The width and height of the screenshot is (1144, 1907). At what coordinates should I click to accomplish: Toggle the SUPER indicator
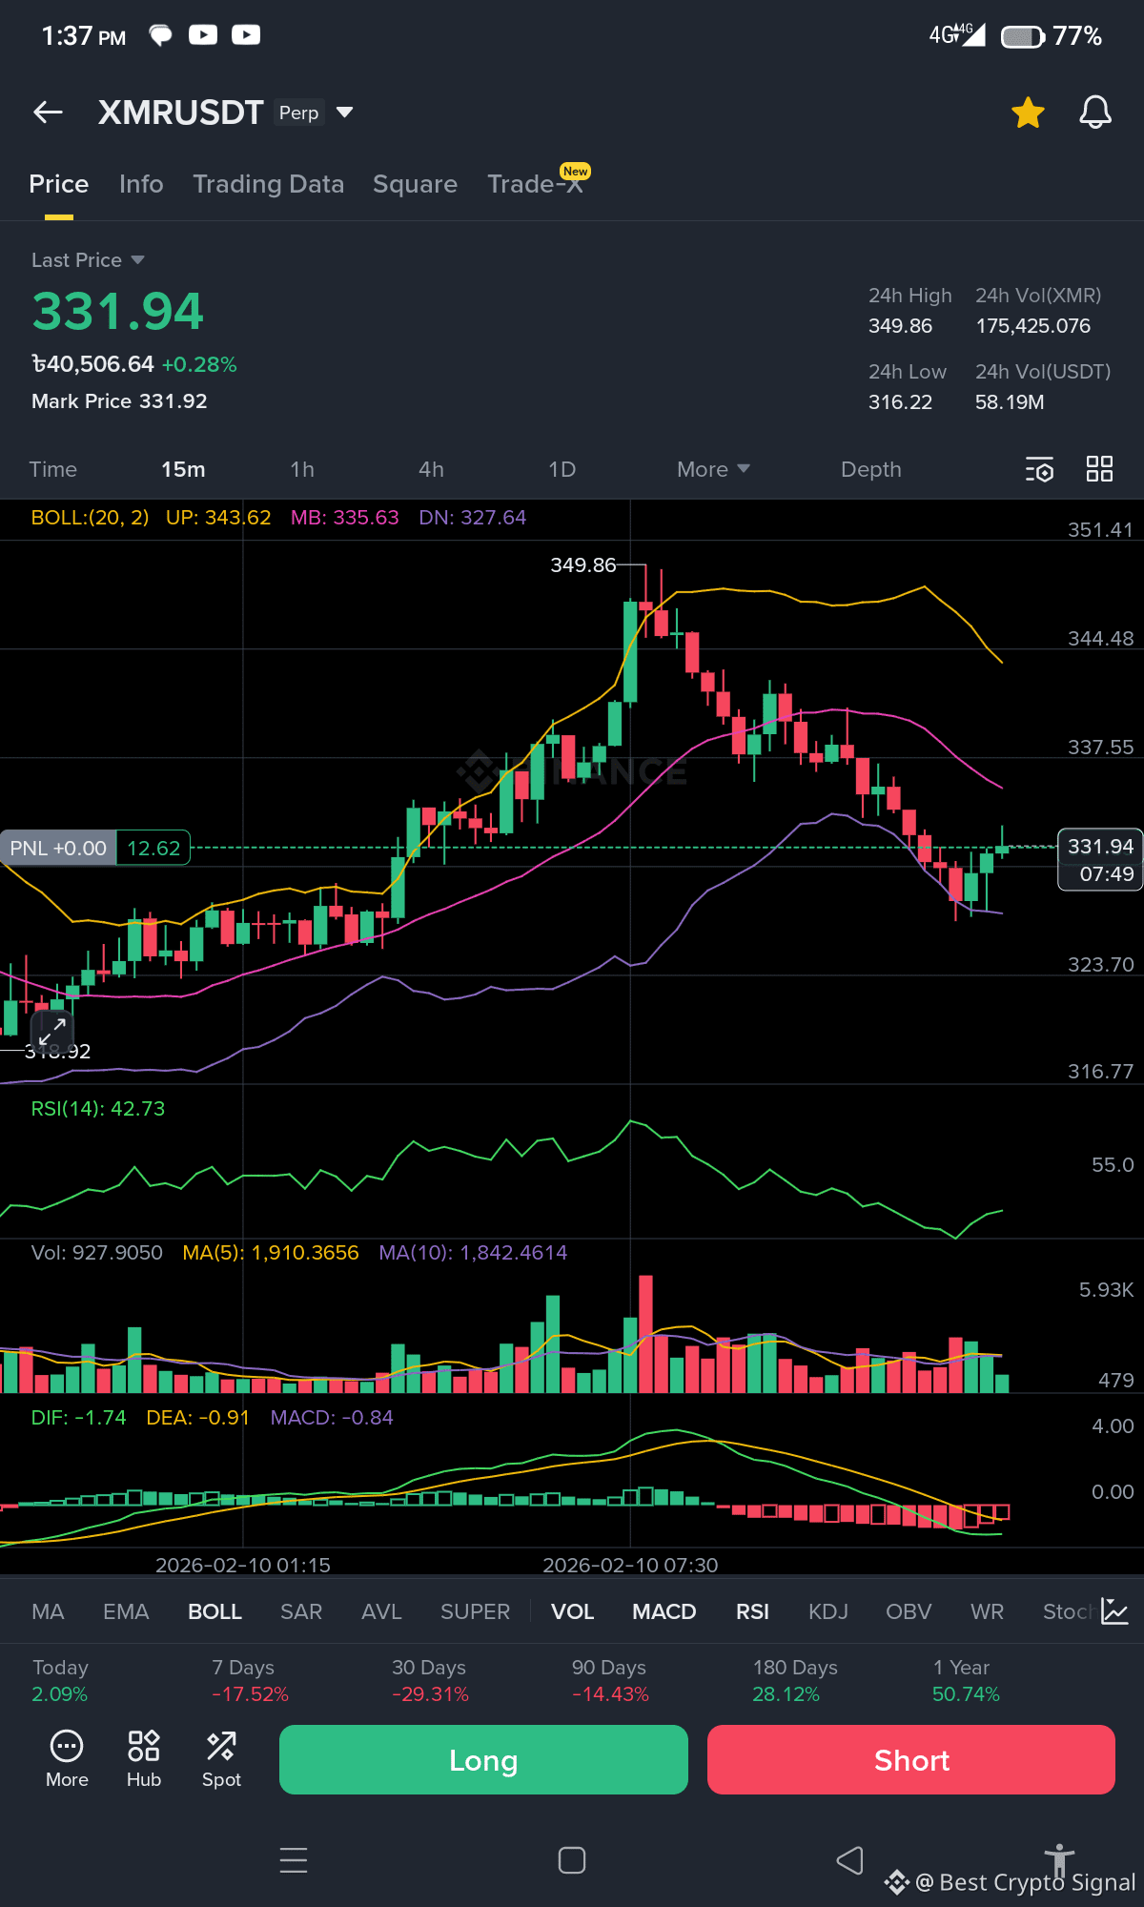click(475, 1611)
